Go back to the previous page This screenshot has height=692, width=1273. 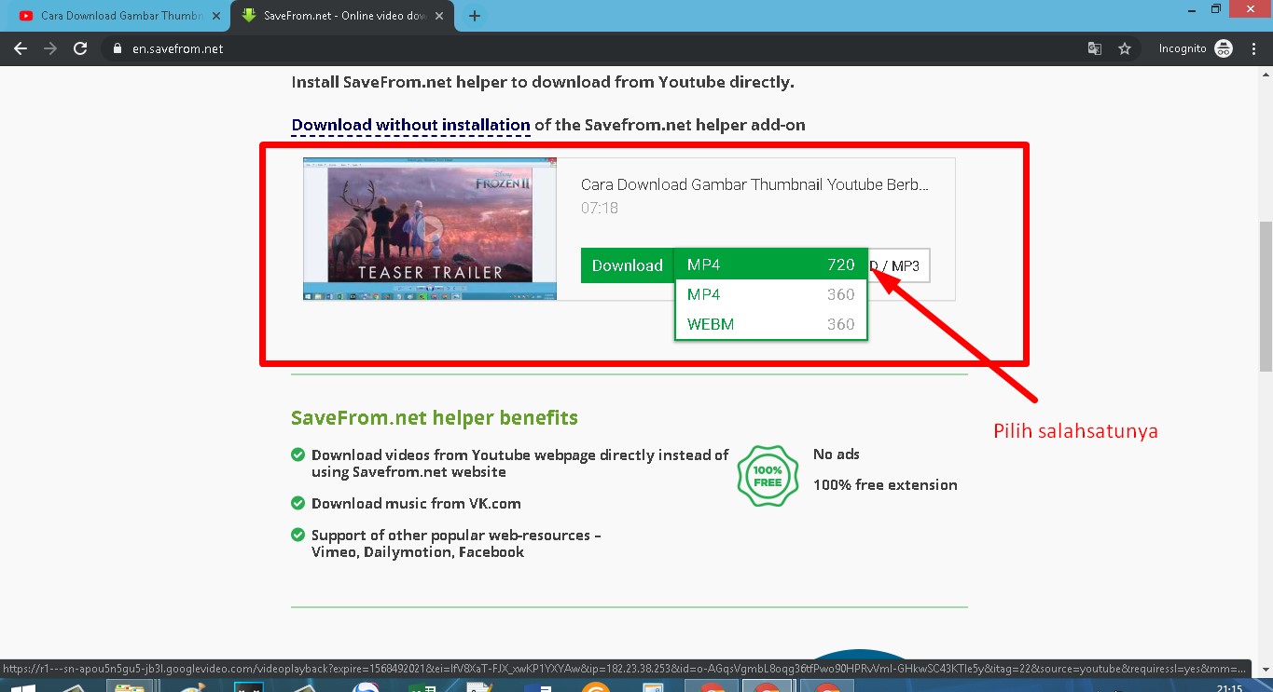(x=21, y=48)
